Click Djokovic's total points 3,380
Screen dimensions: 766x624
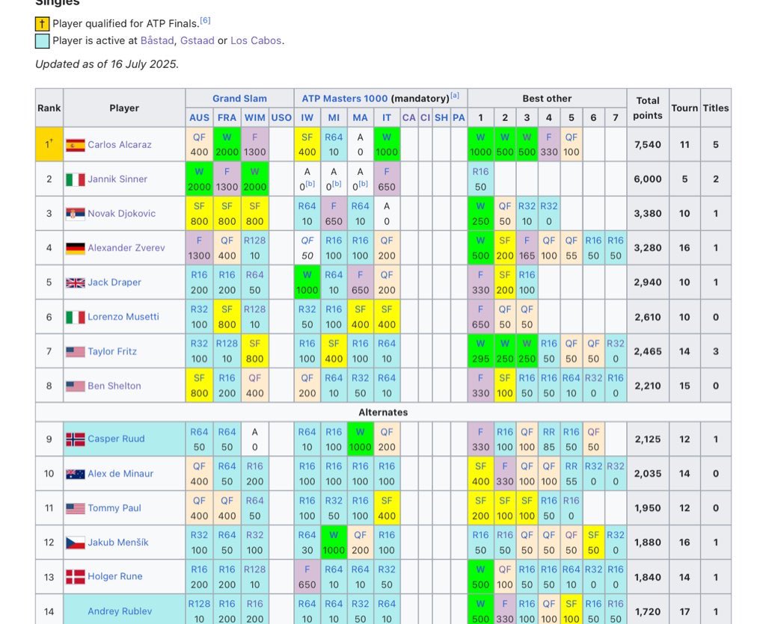(x=648, y=213)
